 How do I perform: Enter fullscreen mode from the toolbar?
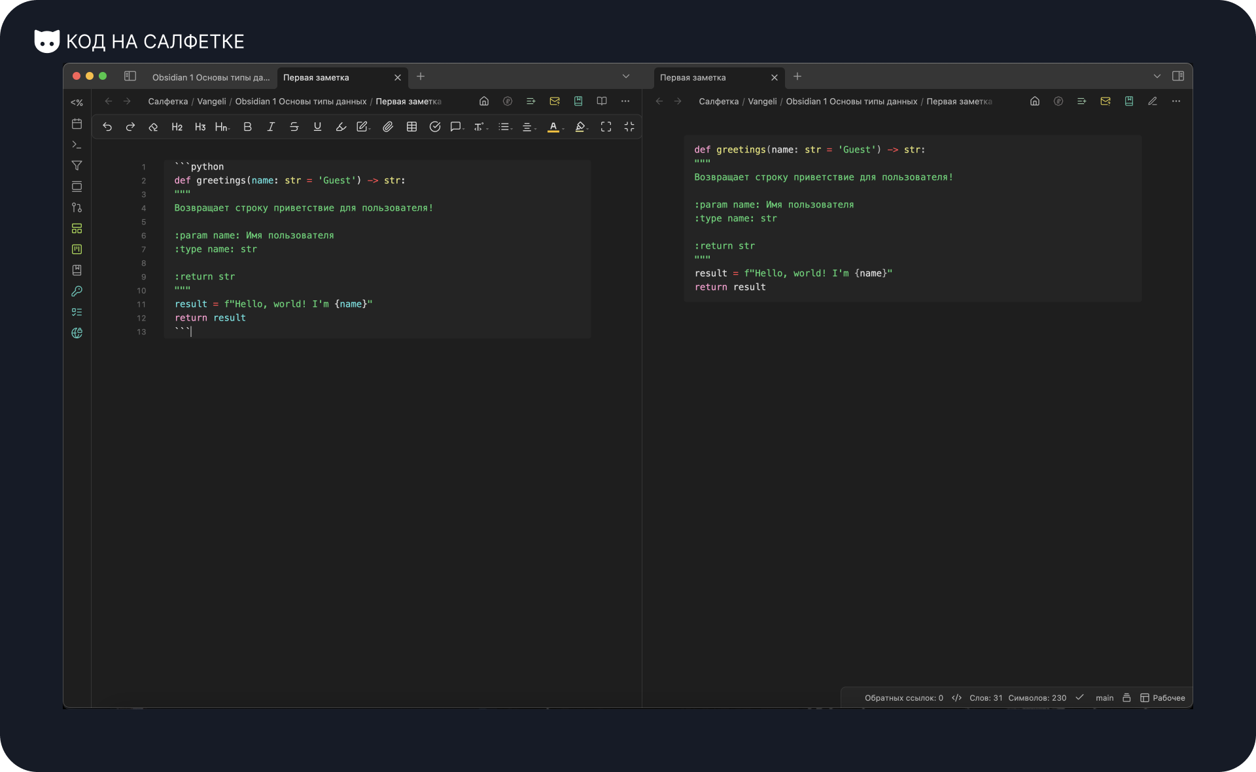point(606,127)
